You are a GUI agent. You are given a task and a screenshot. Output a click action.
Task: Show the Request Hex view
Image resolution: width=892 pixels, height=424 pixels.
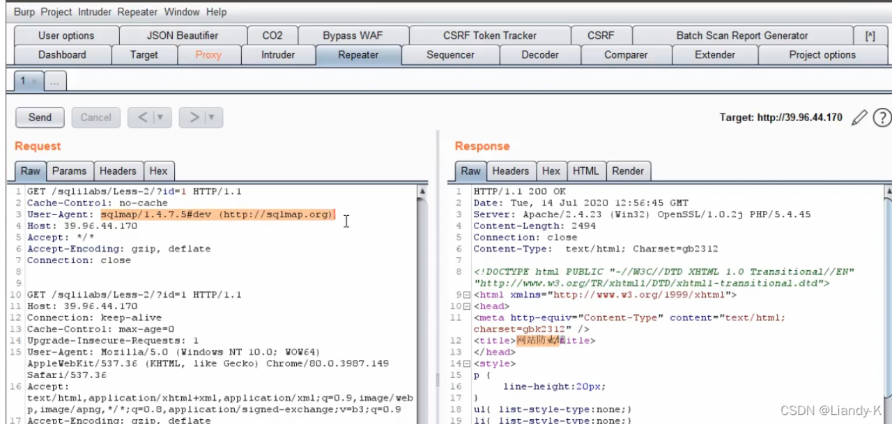(158, 171)
